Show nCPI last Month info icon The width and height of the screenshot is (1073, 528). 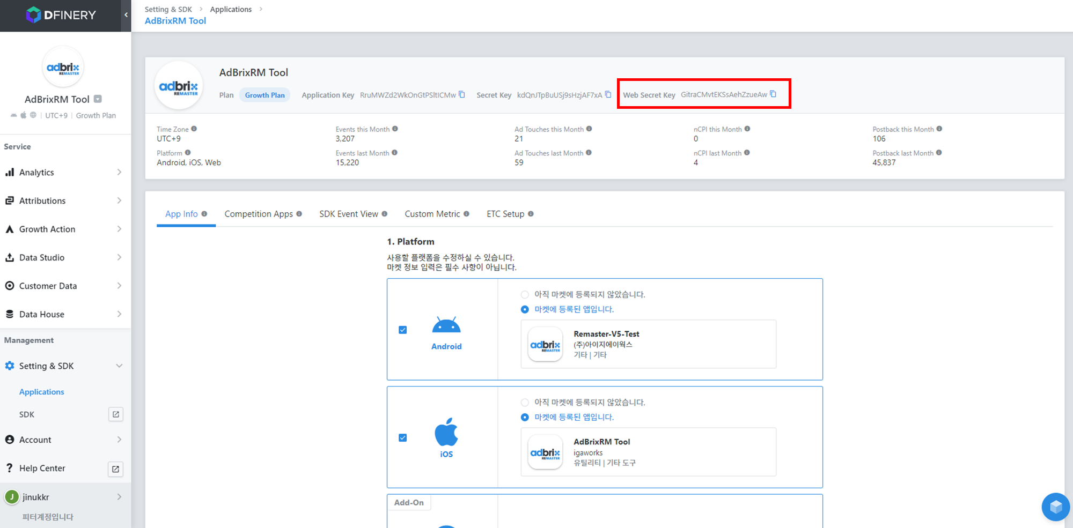747,153
